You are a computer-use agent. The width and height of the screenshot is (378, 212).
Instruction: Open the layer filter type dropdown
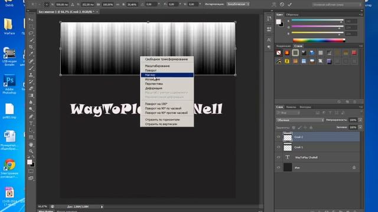tap(288, 112)
